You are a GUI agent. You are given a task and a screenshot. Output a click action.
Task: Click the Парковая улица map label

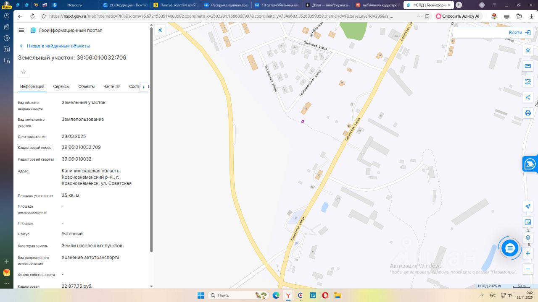(315, 46)
